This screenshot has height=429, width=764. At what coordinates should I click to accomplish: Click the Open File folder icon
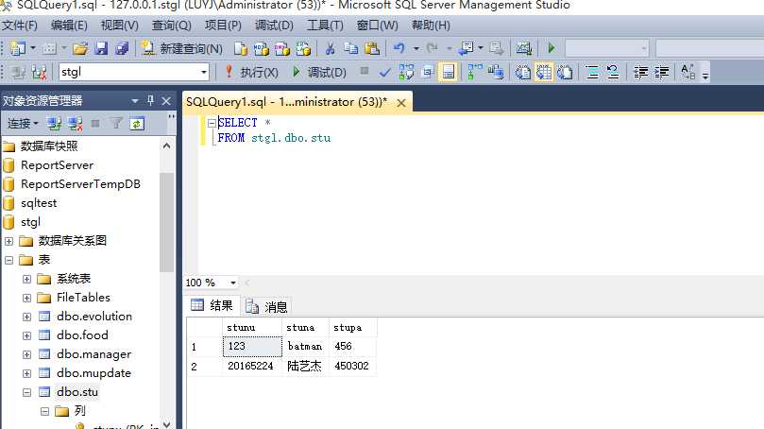pyautogui.click(x=80, y=48)
